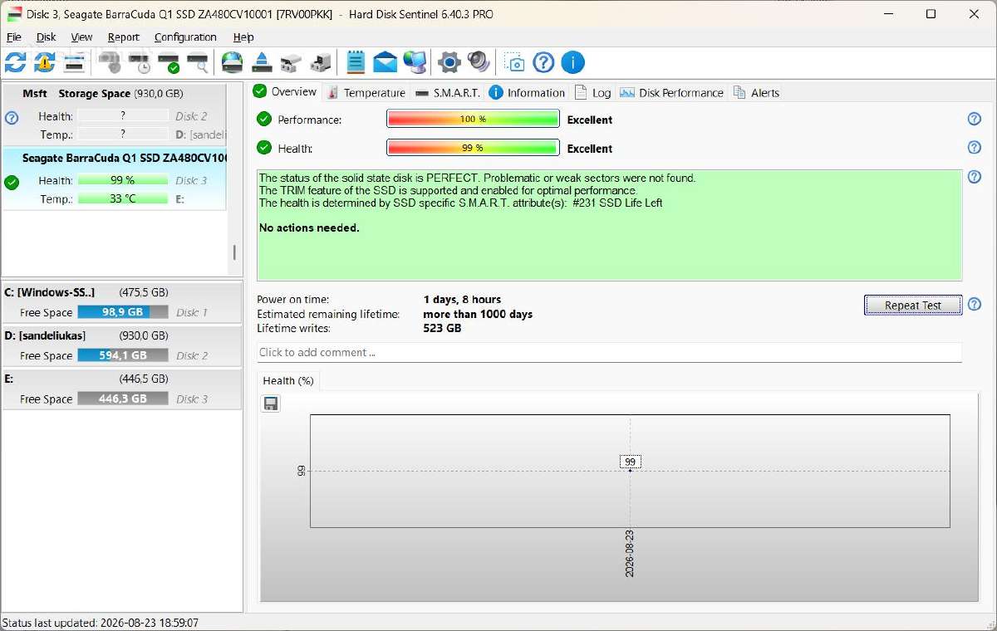Viewport: 997px width, 631px height.
Task: Click the blue question mark help toolbar icon
Action: point(543,62)
